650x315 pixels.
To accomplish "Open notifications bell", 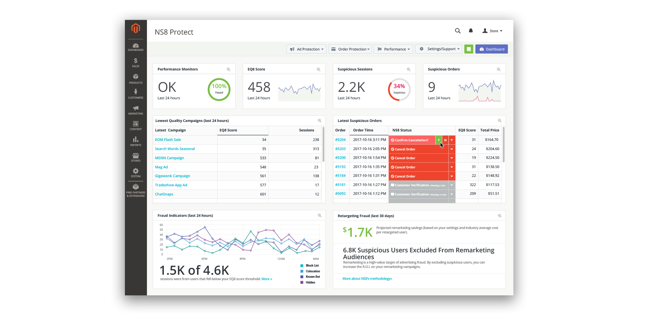I will [x=471, y=31].
